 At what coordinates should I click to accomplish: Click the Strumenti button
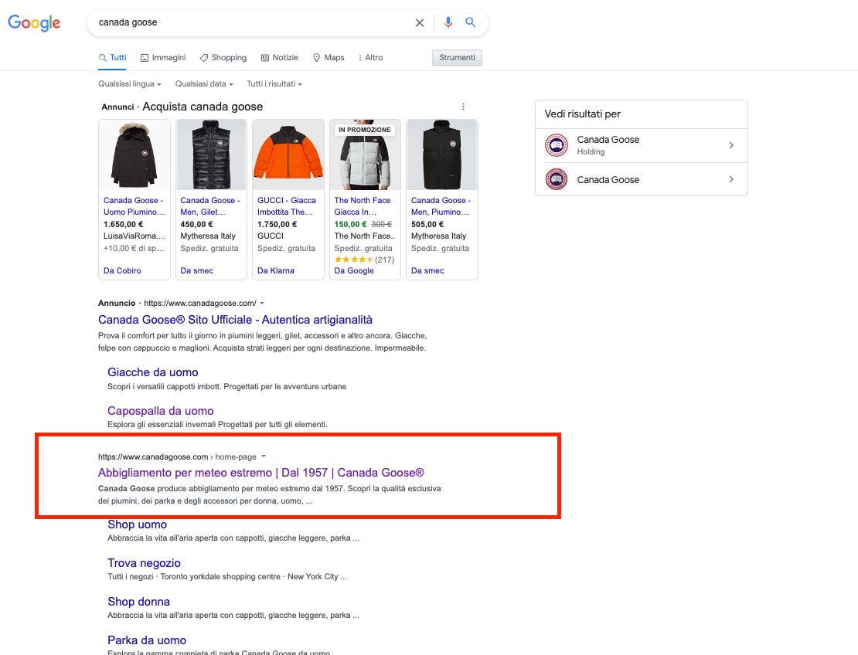pyautogui.click(x=457, y=58)
